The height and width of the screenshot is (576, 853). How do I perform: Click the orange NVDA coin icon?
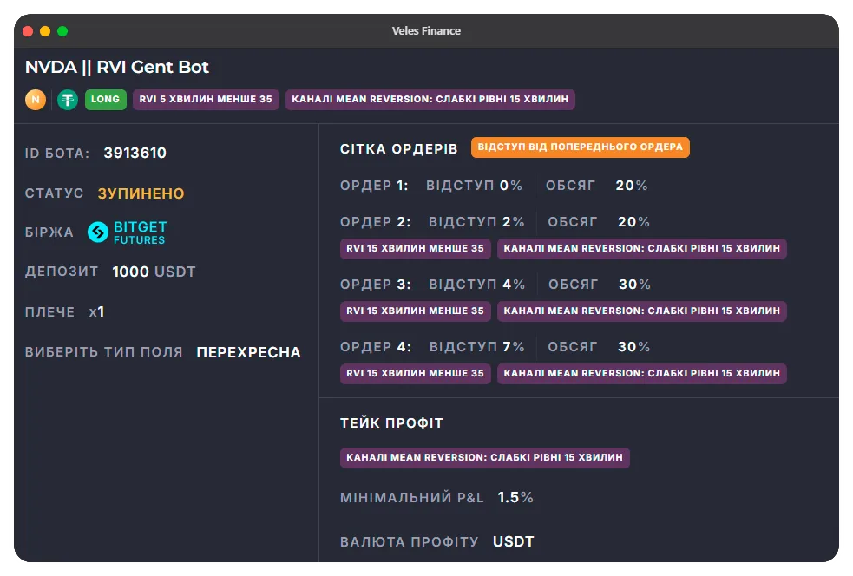(36, 100)
